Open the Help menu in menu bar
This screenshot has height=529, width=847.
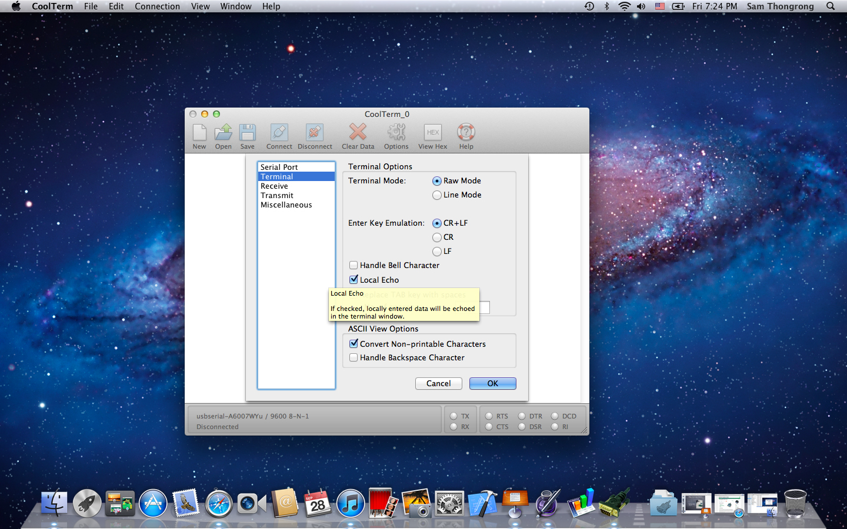271,6
